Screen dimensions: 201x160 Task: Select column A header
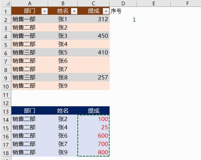[30, 3]
